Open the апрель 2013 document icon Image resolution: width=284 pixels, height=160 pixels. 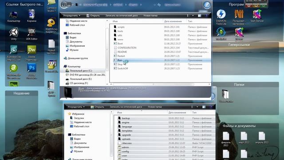pyautogui.click(x=262, y=138)
